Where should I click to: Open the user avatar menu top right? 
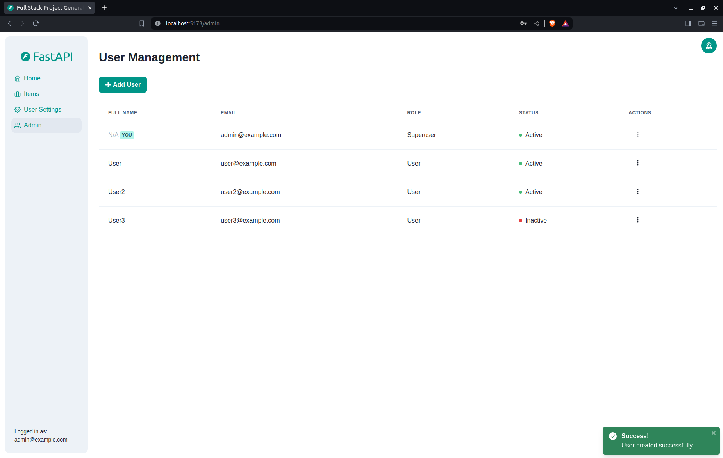[x=709, y=46]
